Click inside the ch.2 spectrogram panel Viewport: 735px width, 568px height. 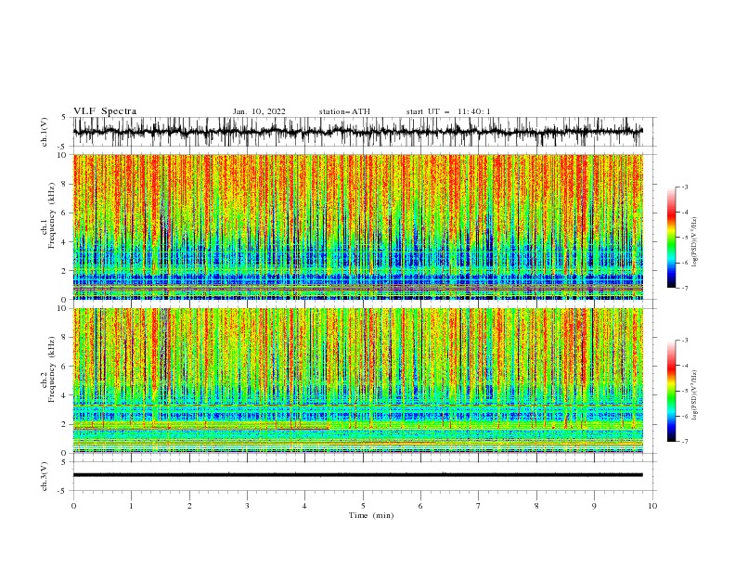tap(357, 381)
